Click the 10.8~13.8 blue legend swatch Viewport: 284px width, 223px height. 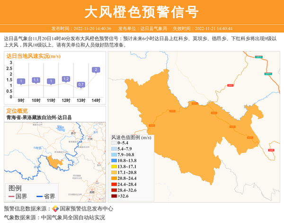[x=114, y=161]
